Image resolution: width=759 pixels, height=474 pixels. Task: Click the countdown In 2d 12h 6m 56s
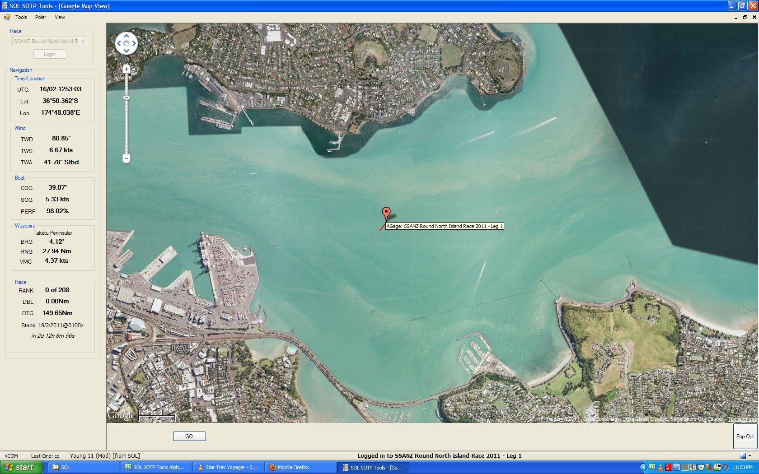pyautogui.click(x=53, y=335)
